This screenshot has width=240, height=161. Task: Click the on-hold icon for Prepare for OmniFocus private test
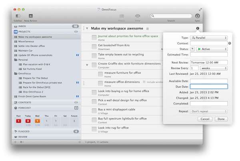coord(78,82)
